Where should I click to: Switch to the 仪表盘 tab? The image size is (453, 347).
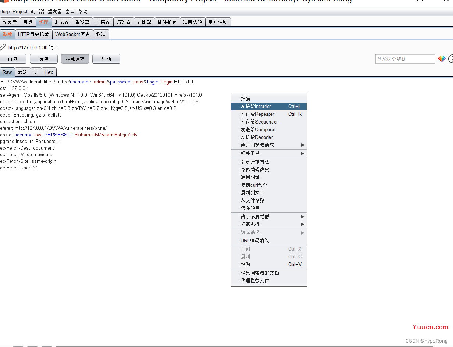[x=10, y=22]
